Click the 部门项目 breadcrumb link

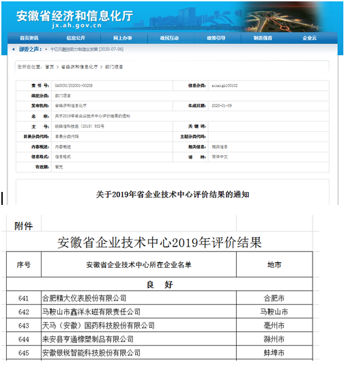click(x=114, y=67)
